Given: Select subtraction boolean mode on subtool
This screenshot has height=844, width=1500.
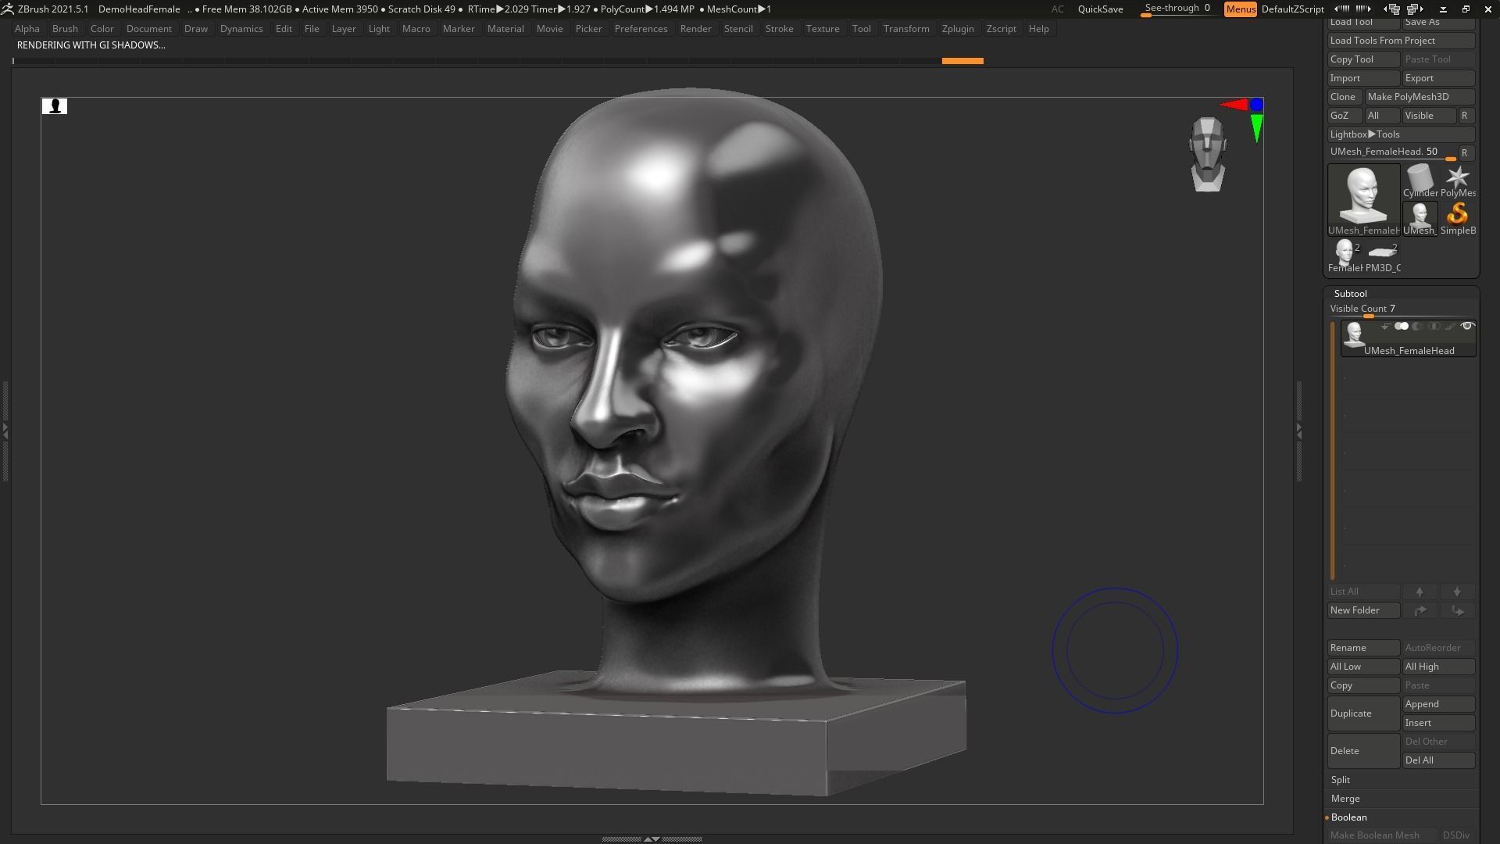Looking at the screenshot, I should click(x=1417, y=327).
